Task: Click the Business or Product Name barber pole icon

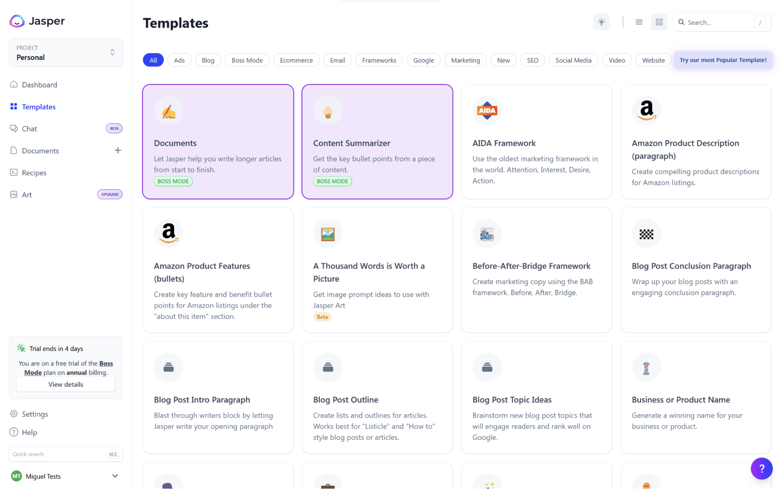Action: [646, 367]
